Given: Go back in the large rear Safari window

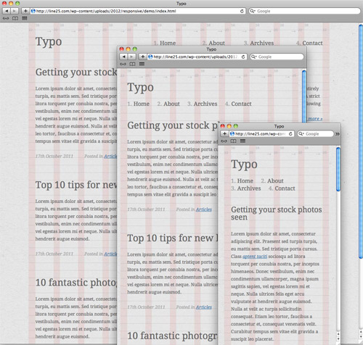Looking at the screenshot, I should coord(7,11).
